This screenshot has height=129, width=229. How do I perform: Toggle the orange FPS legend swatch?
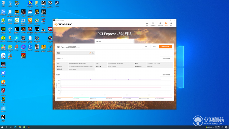pyautogui.click(x=65, y=97)
